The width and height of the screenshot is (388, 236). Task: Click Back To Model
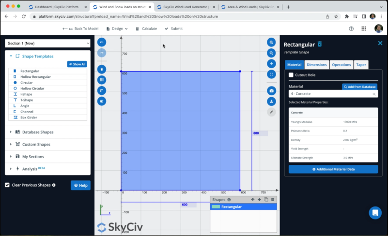click(x=80, y=29)
